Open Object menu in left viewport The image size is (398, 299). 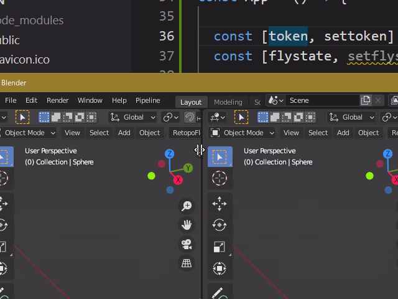click(x=149, y=133)
